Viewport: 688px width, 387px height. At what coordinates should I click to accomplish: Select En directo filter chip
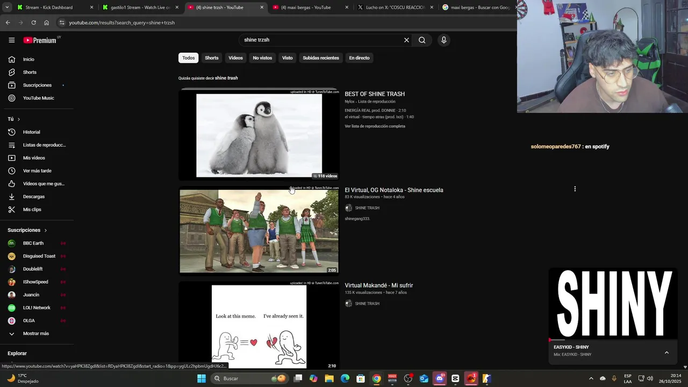[359, 58]
